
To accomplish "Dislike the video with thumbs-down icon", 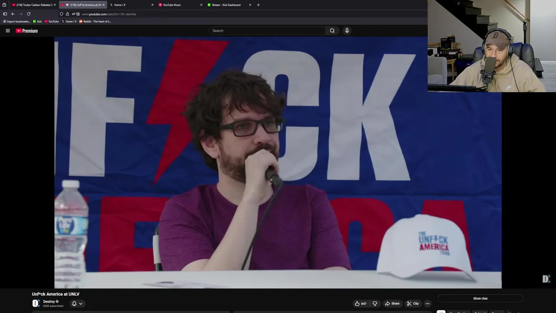I will tap(375, 303).
